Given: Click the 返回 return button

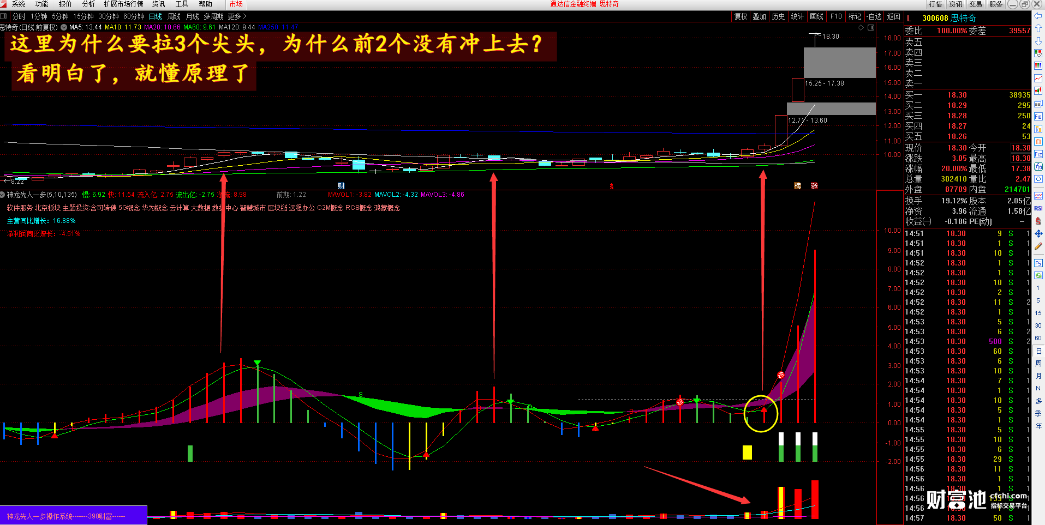Looking at the screenshot, I should 893,16.
